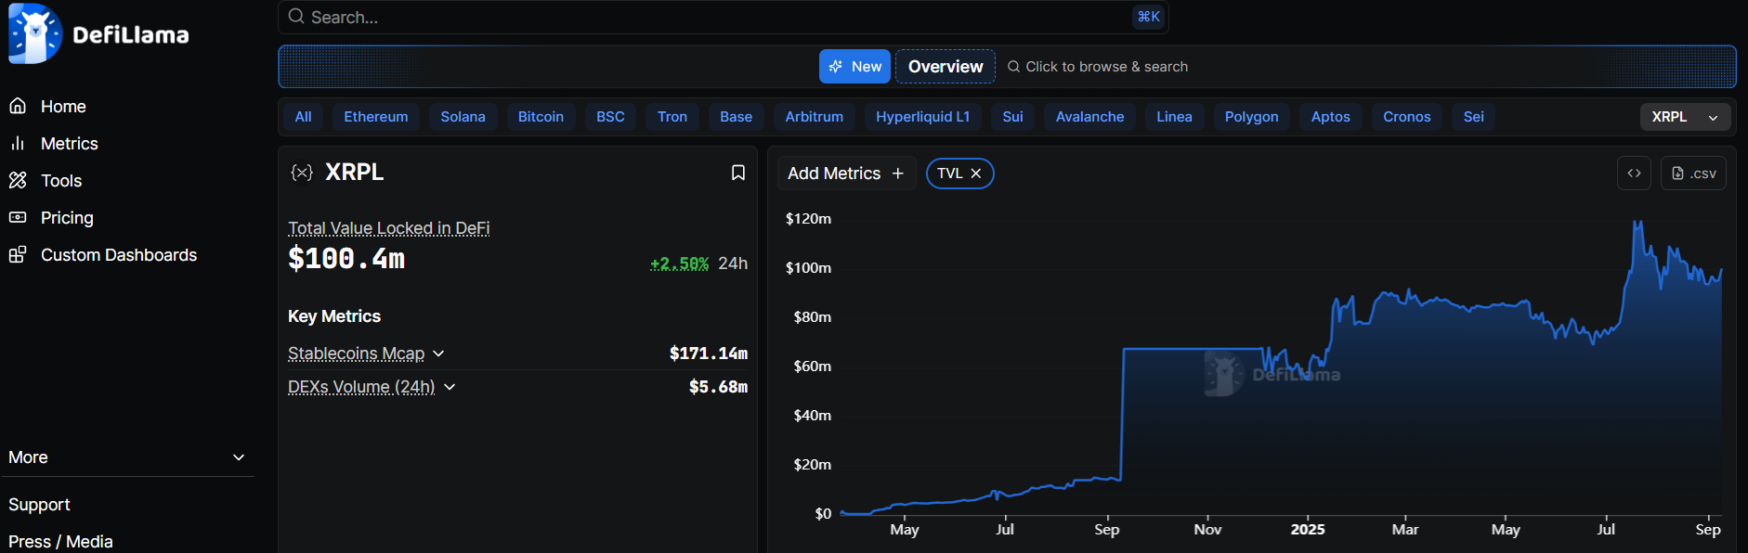Select the All chains tab

pos(303,117)
